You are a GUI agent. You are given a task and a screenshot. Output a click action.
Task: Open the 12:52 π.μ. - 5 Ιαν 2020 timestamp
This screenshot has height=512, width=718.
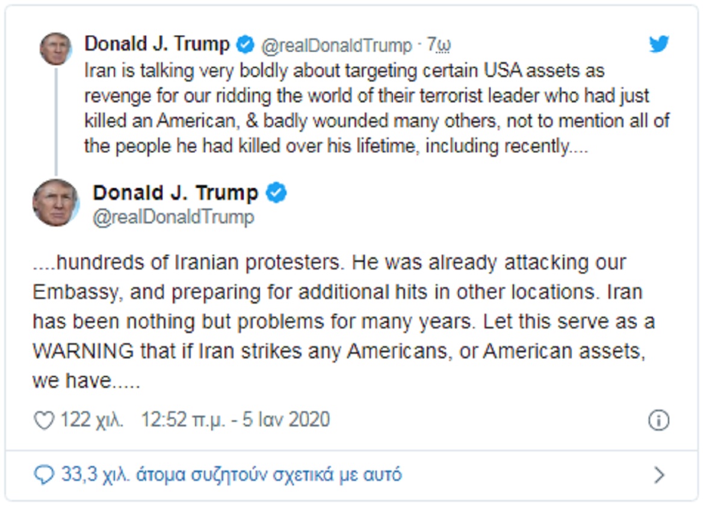click(x=235, y=420)
